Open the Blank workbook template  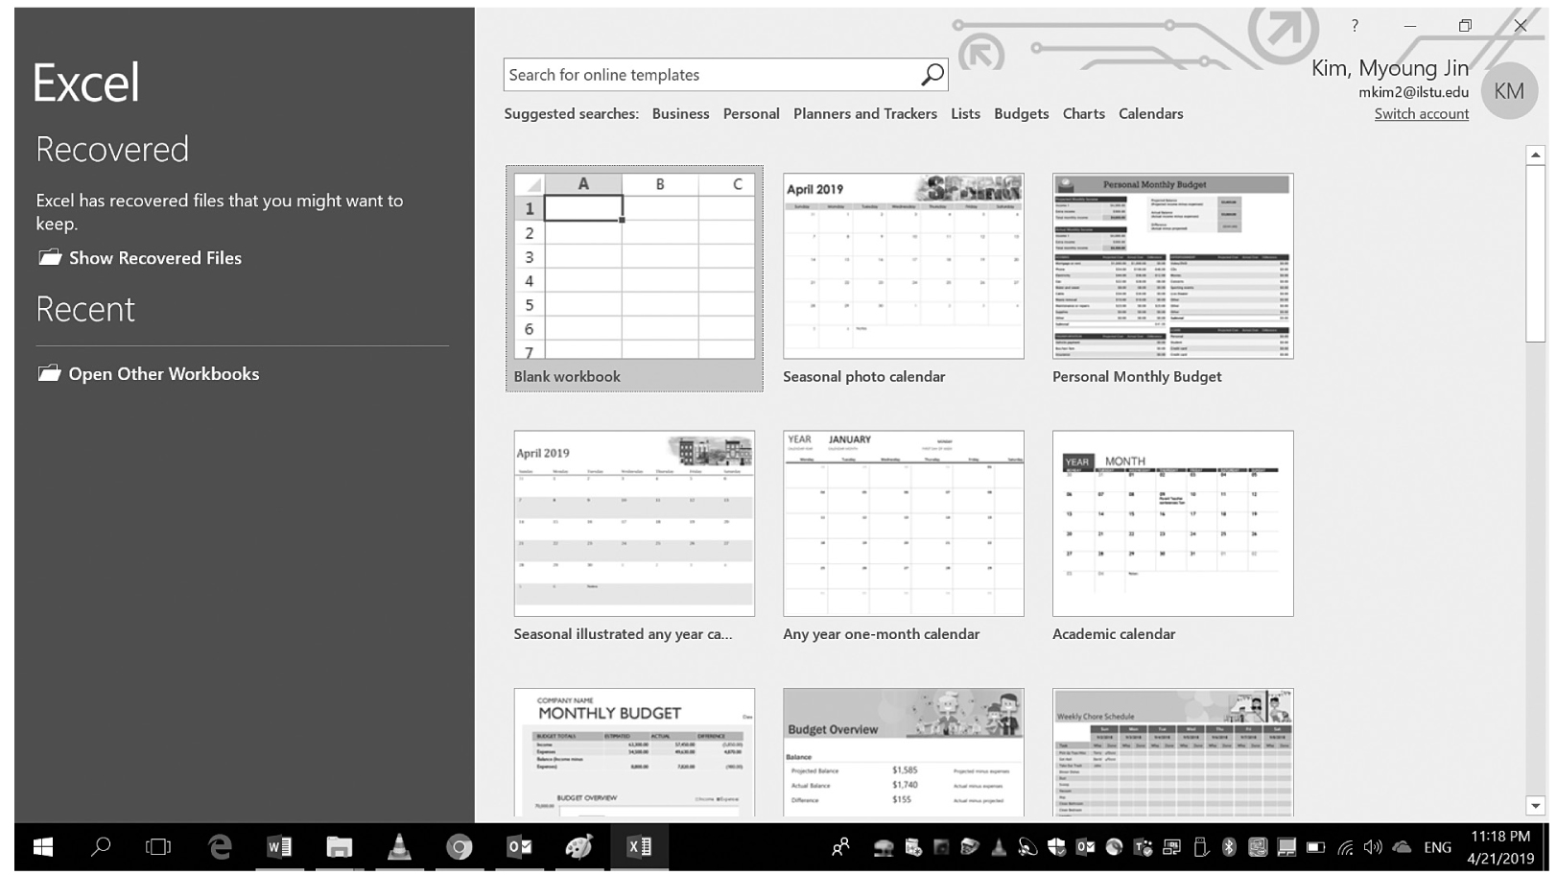(x=634, y=278)
